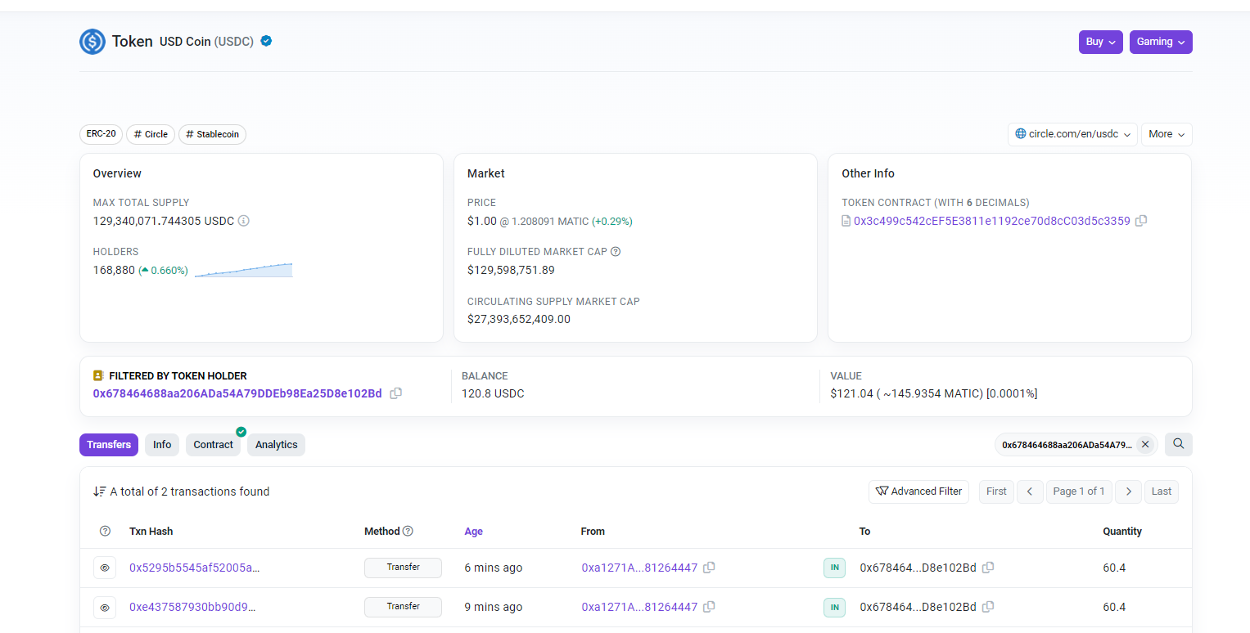Image resolution: width=1250 pixels, height=633 pixels.
Task: Click the yellow token holder badge icon
Action: (x=98, y=376)
